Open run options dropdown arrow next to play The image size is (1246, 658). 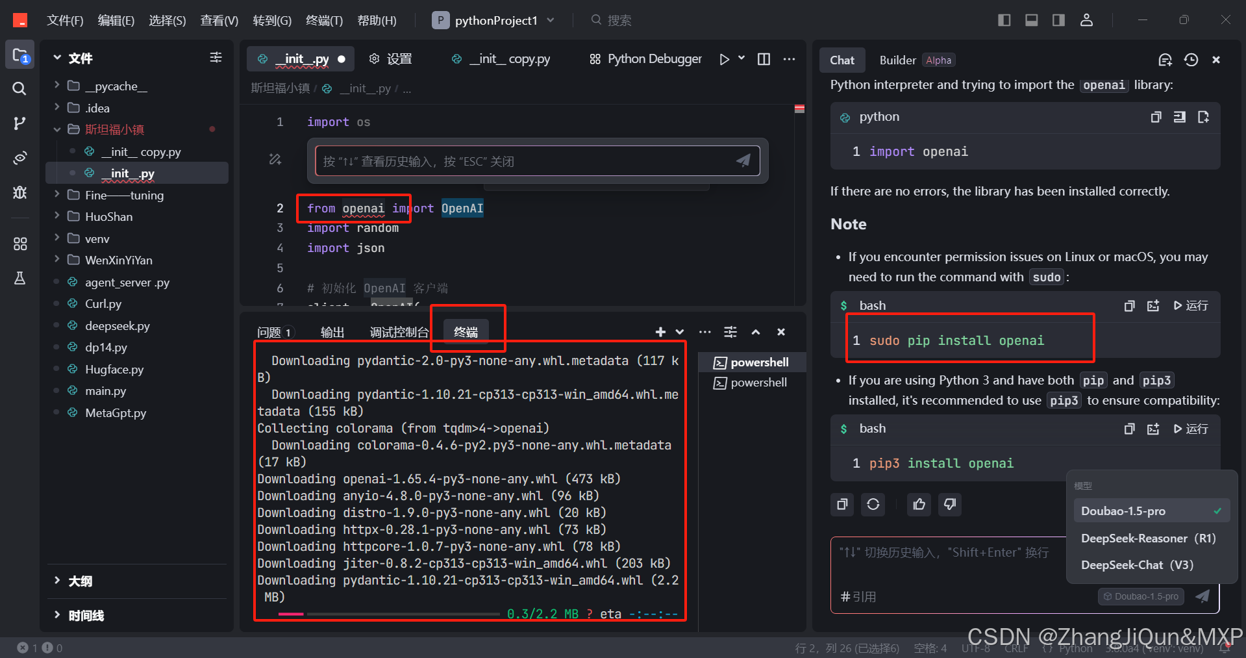[741, 58]
